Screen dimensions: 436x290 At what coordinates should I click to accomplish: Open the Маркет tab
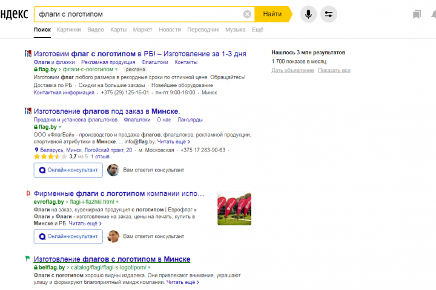click(143, 30)
